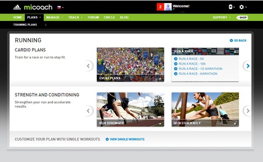Open the red notifications badge showing 2
This screenshot has height=162, width=263.
[160, 7]
